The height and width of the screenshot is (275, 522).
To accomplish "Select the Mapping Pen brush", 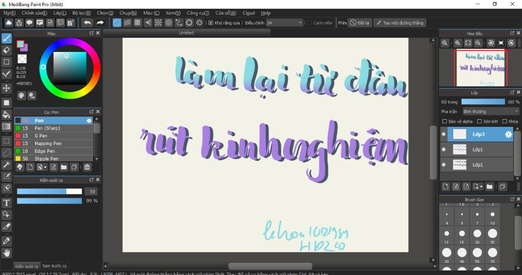I will [53, 143].
